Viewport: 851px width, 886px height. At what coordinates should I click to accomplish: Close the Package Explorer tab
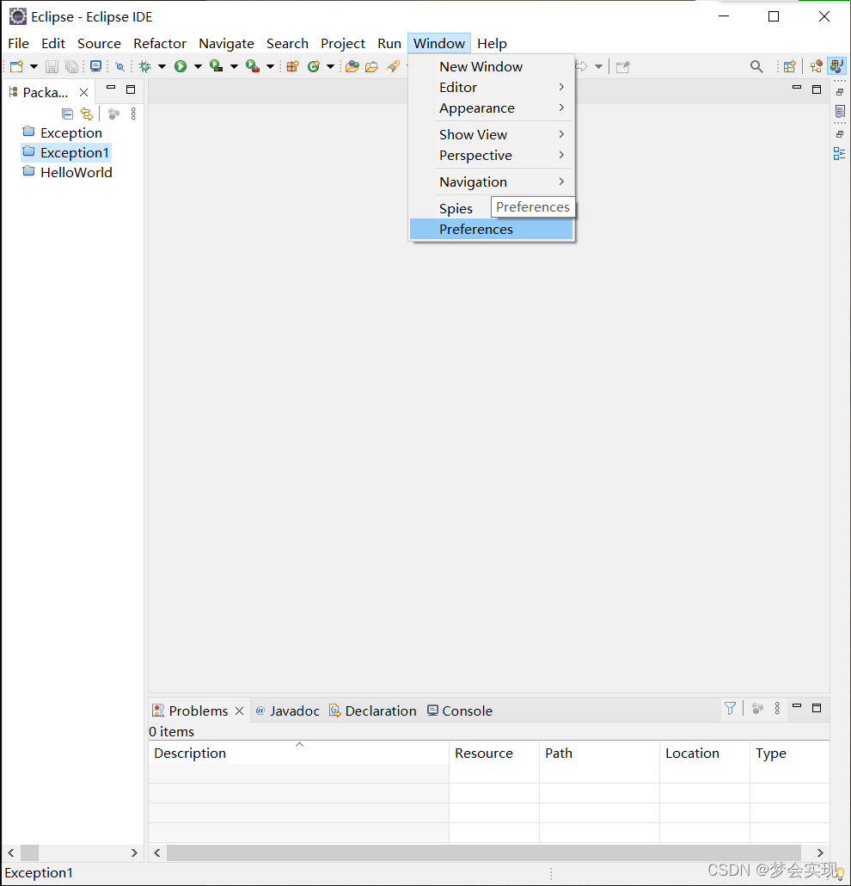coord(83,92)
